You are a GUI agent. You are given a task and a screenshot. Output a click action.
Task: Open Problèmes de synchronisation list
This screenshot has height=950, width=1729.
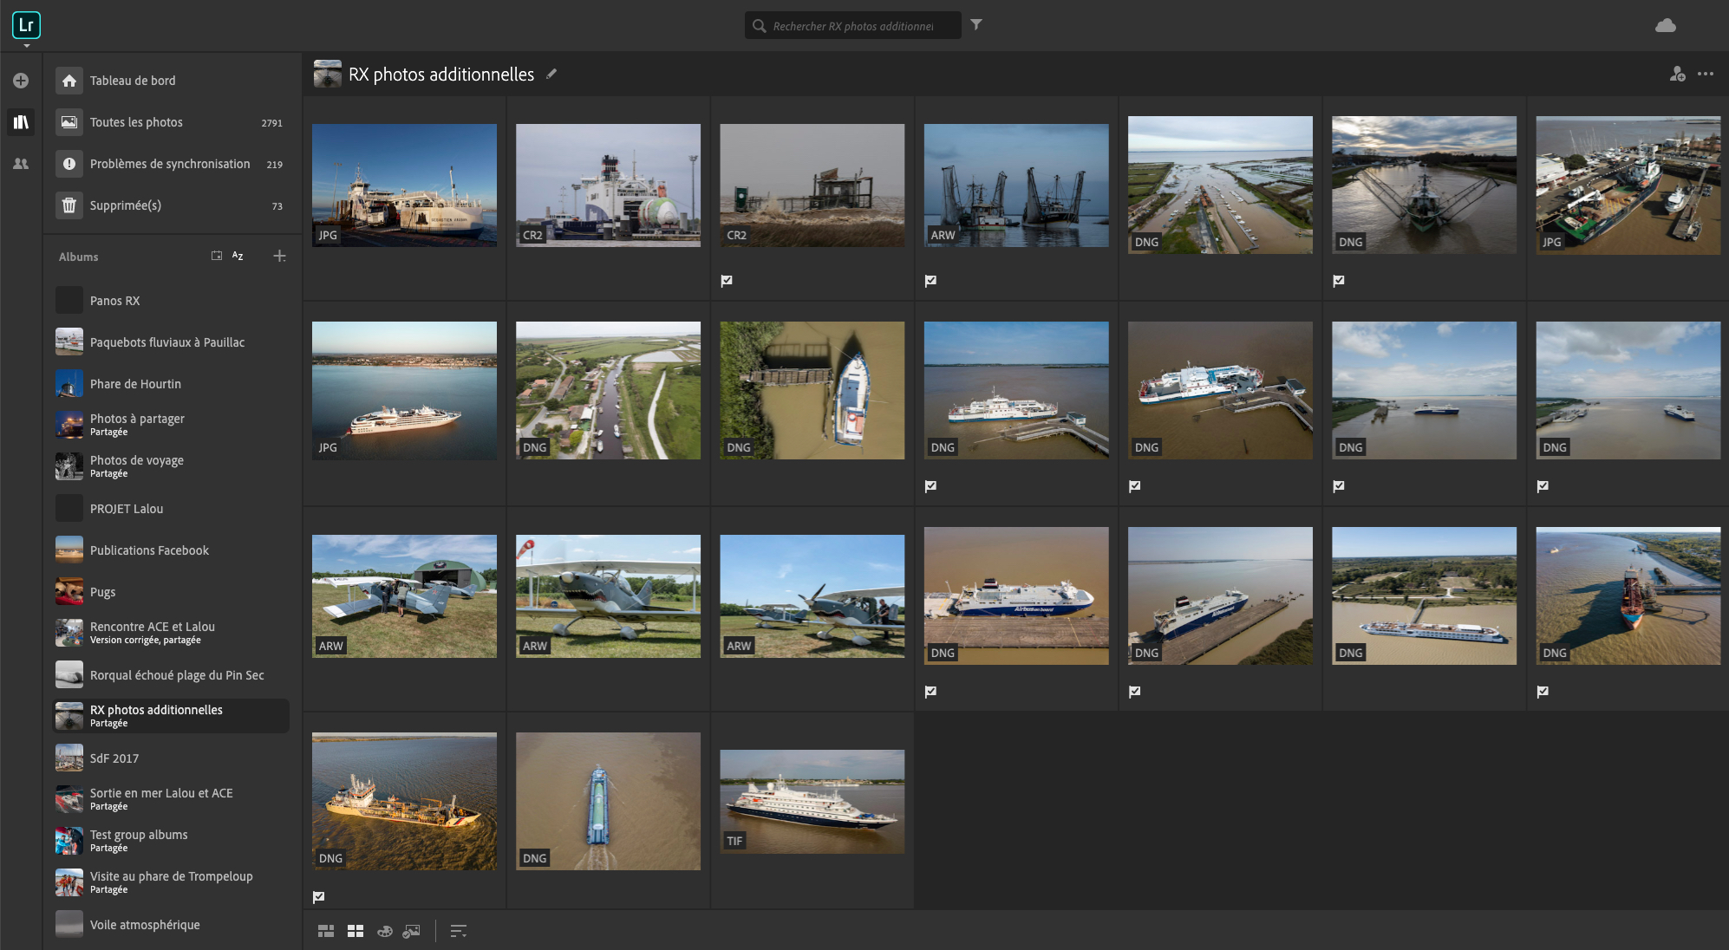(169, 164)
